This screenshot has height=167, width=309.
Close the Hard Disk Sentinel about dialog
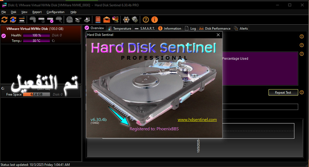218,35
